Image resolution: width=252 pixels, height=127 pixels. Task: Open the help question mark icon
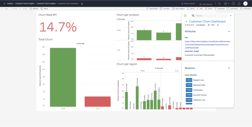point(233,4)
